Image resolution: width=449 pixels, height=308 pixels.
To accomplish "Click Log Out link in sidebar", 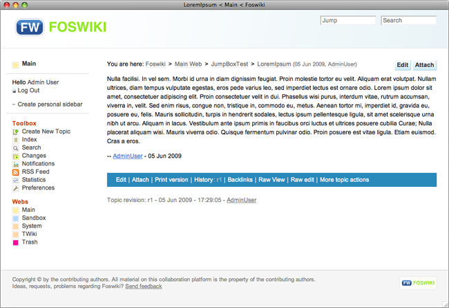I will click(x=28, y=91).
